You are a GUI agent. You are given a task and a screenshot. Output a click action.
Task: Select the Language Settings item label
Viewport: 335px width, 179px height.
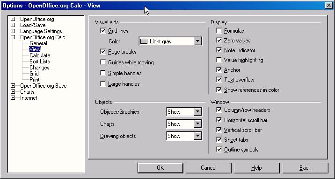pyautogui.click(x=41, y=31)
